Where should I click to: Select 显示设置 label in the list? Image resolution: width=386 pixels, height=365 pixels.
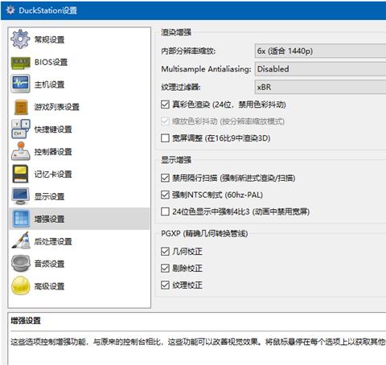tap(49, 196)
